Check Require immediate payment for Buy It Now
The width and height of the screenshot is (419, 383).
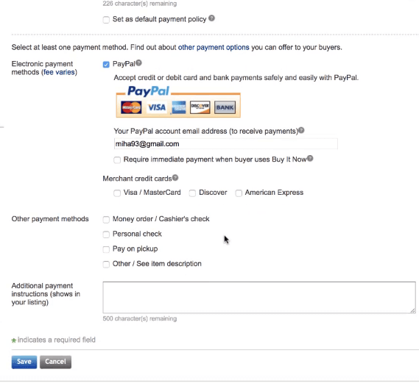pyautogui.click(x=117, y=160)
